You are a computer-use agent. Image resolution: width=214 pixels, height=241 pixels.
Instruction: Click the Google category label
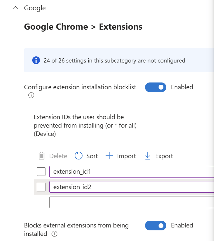35,8
